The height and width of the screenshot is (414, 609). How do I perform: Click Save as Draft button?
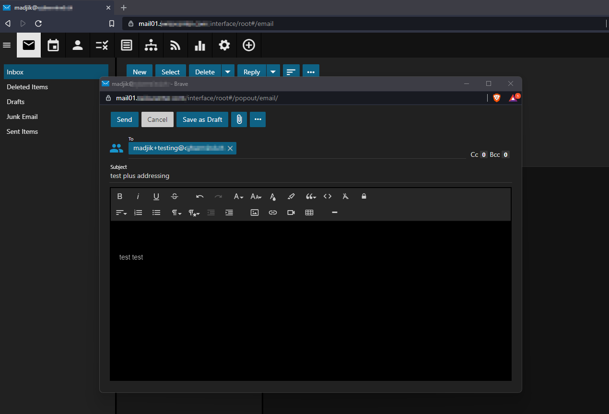[202, 119]
